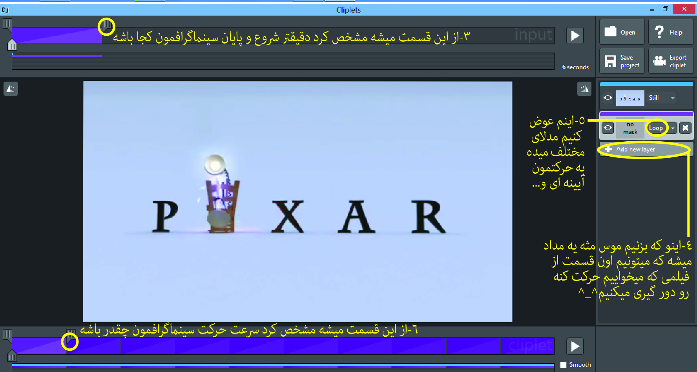Open the Help button
Screen dimensions: 697x372
click(671, 32)
